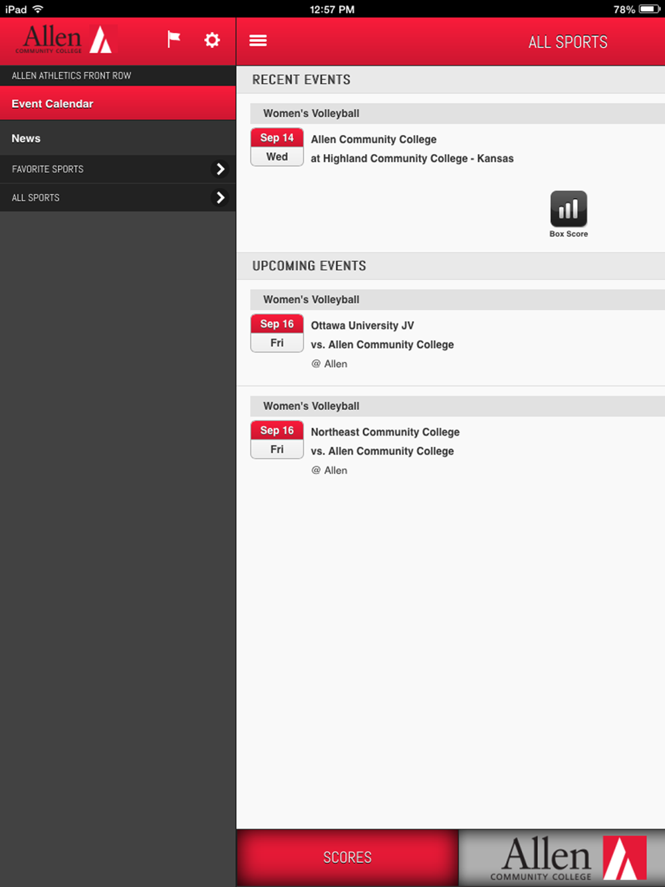Select 'Ottawa University JV' event
This screenshot has height=887, width=665.
[362, 325]
